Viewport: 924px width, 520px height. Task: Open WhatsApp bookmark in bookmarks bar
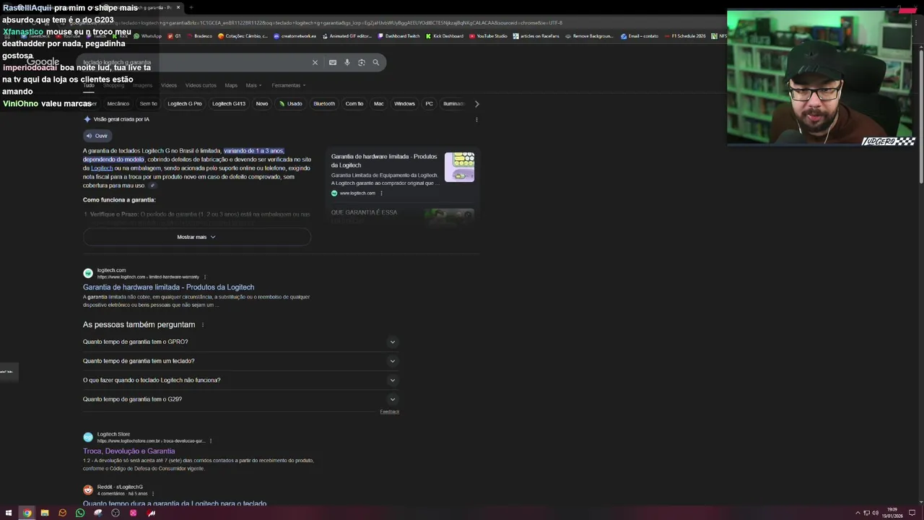148,36
